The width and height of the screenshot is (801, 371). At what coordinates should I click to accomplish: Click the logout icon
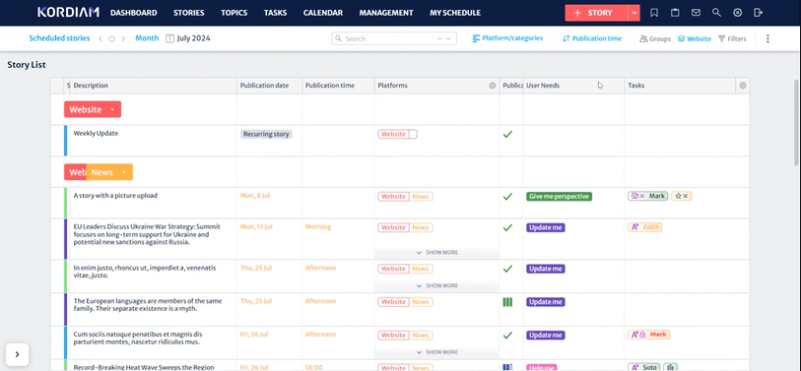coord(759,13)
